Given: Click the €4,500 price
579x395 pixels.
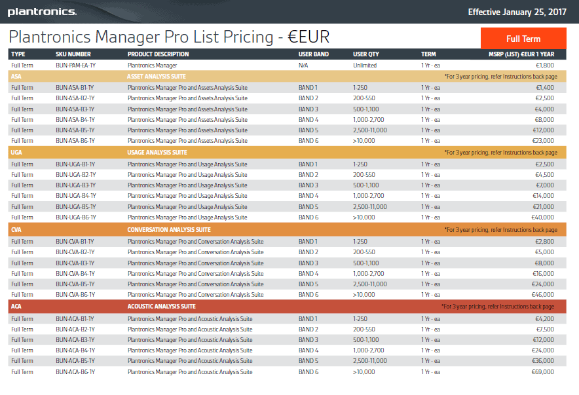Looking at the screenshot, I should click(545, 175).
